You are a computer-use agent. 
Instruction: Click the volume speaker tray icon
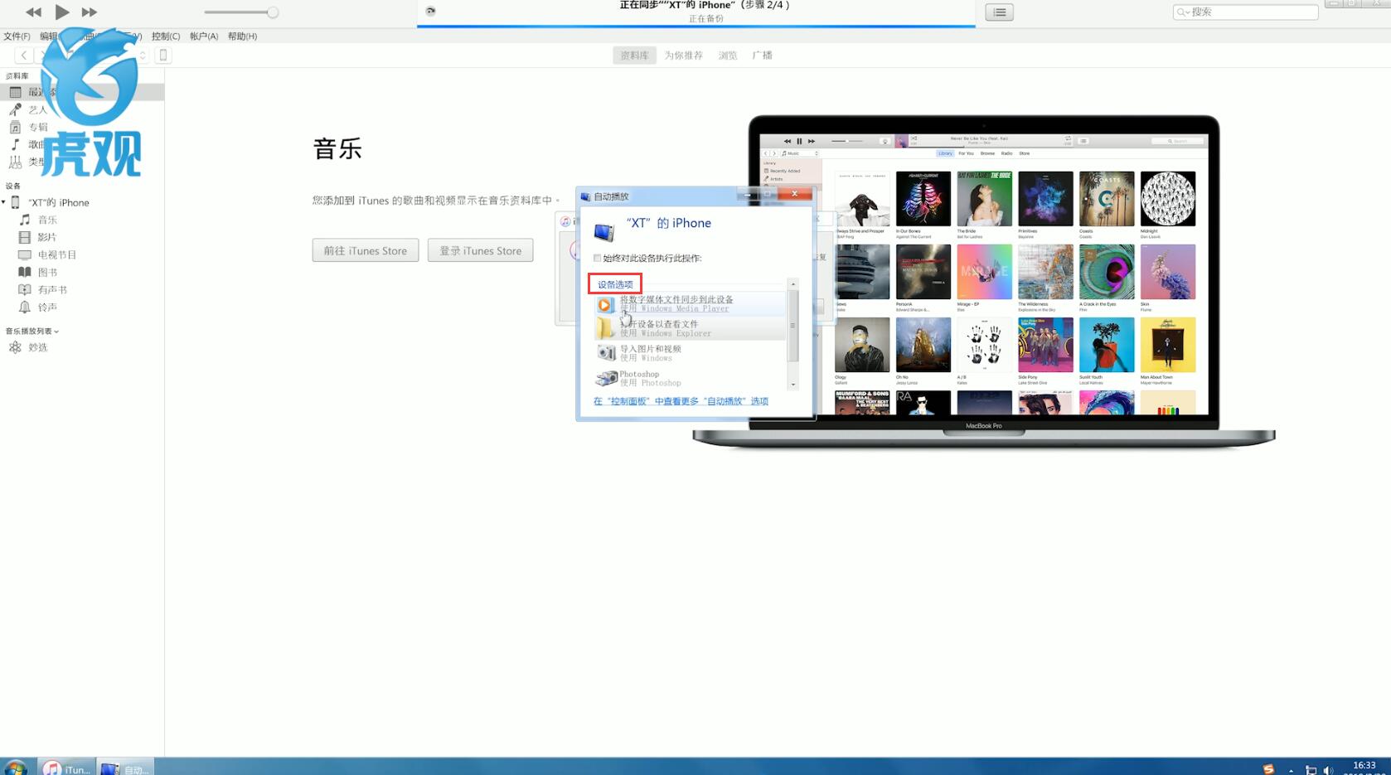1329,770
